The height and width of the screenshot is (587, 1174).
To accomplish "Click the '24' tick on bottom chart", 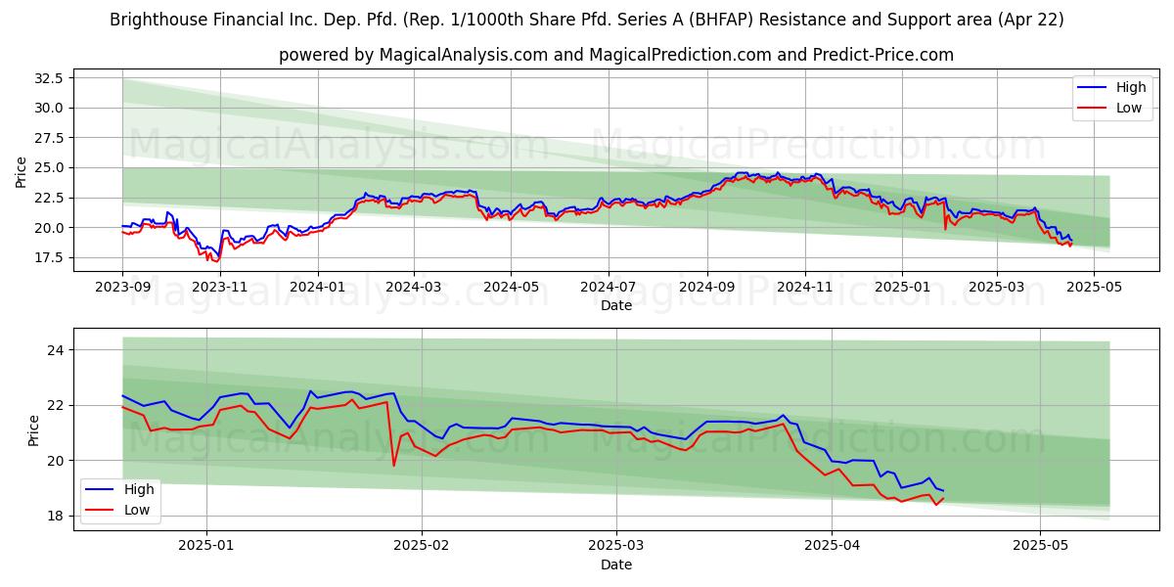I will click(56, 350).
